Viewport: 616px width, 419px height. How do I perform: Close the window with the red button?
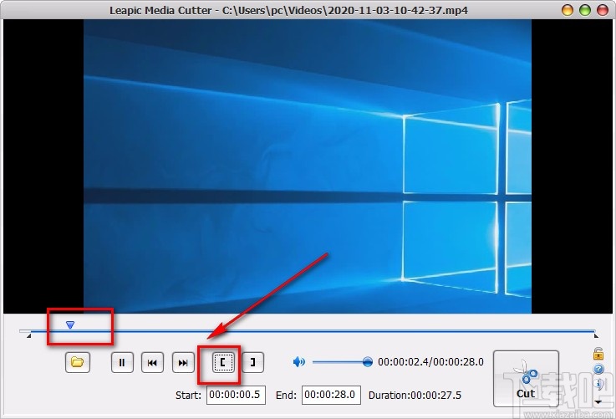[x=603, y=10]
